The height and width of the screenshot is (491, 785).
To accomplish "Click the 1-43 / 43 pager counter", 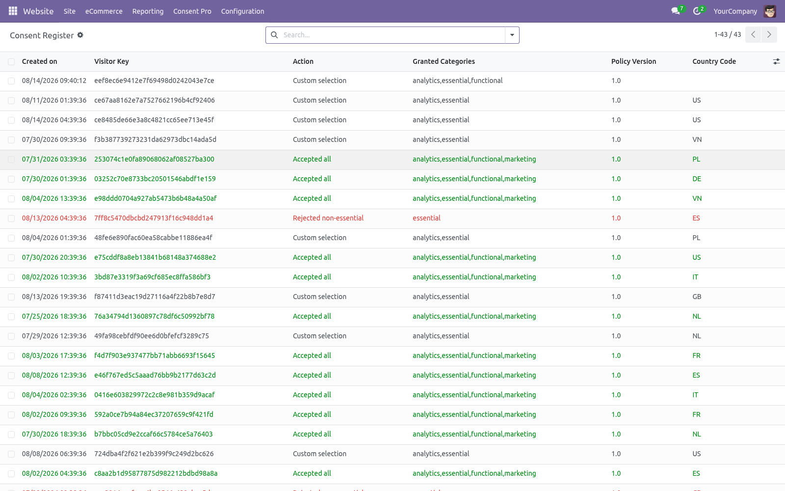I will 728,34.
